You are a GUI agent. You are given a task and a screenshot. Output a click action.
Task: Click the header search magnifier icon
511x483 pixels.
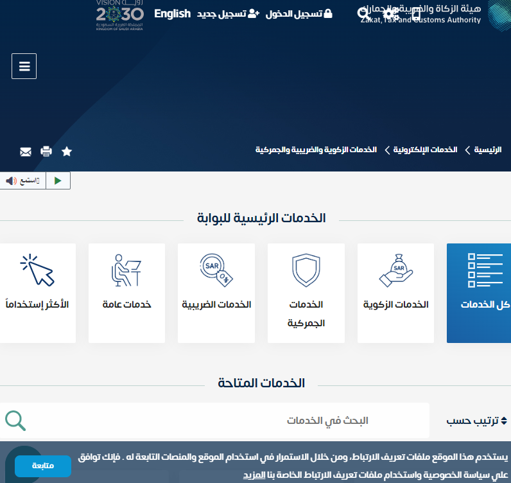click(x=364, y=13)
